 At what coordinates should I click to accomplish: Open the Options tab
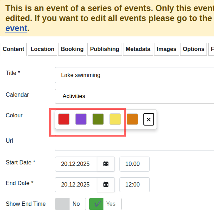(x=193, y=49)
